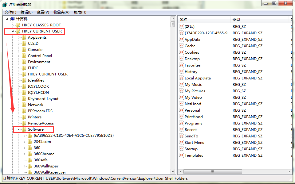Collapse the HKEY_CURRENT_USER tree node
The image size is (295, 184).
click(x=13, y=31)
